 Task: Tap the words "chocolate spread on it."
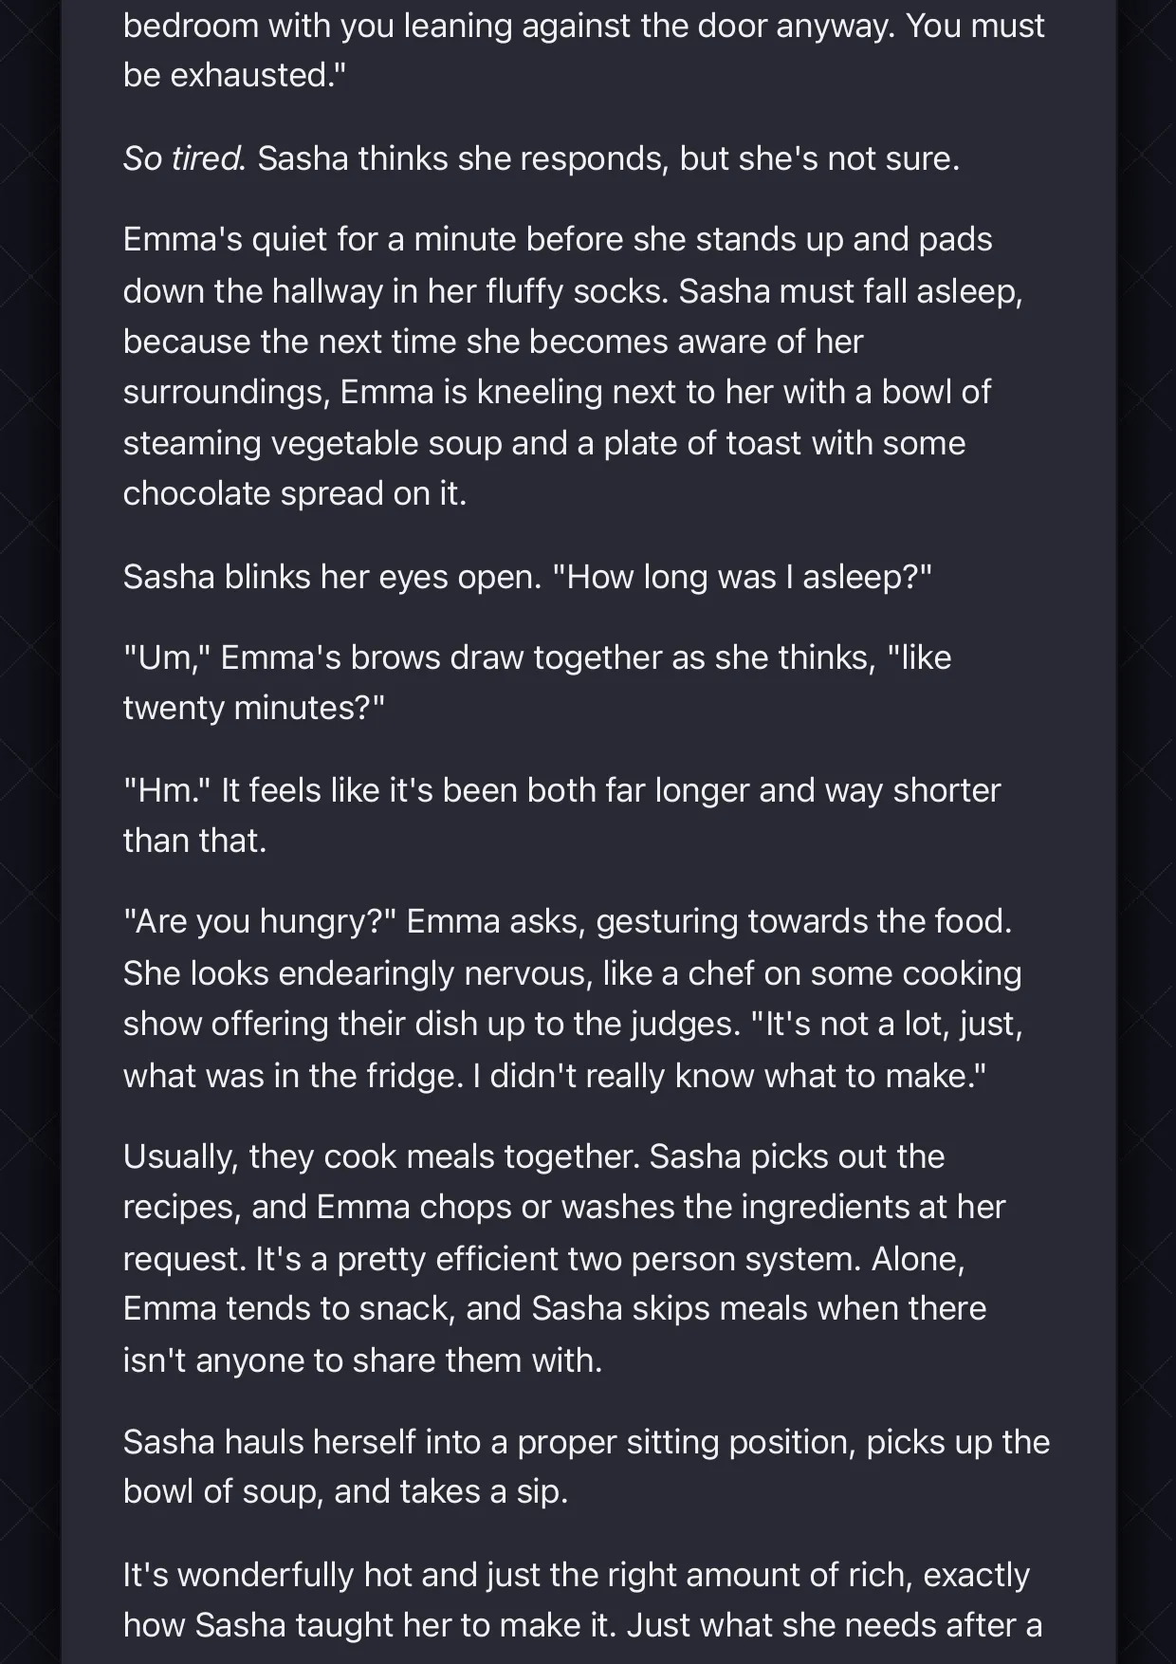(295, 493)
